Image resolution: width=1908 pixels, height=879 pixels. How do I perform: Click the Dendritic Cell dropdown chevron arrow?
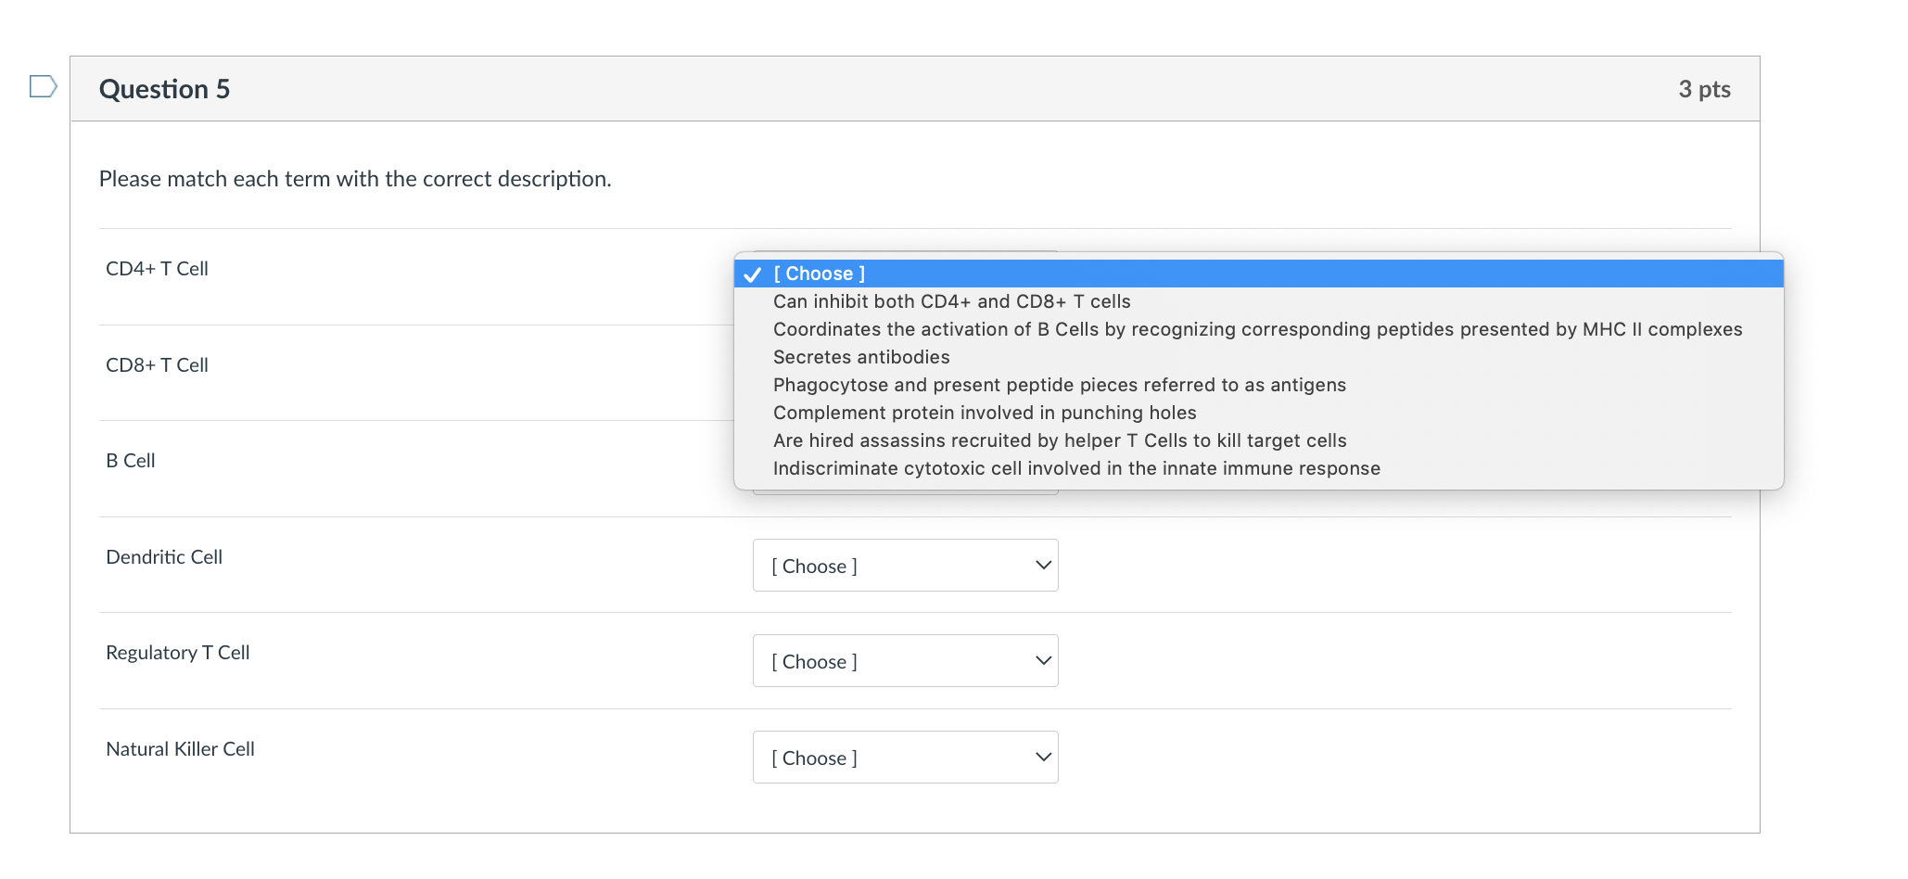point(1043,566)
